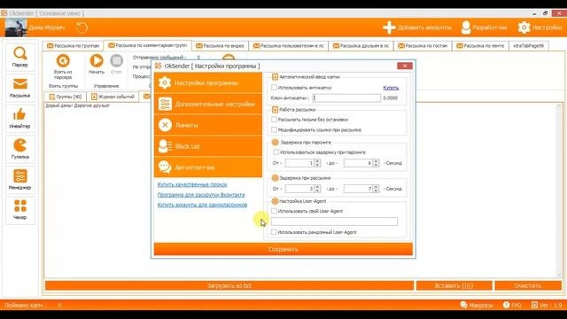This screenshot has width=567, height=319.
Task: Switch to Рассылка по ленте tab
Action: pyautogui.click(x=480, y=46)
